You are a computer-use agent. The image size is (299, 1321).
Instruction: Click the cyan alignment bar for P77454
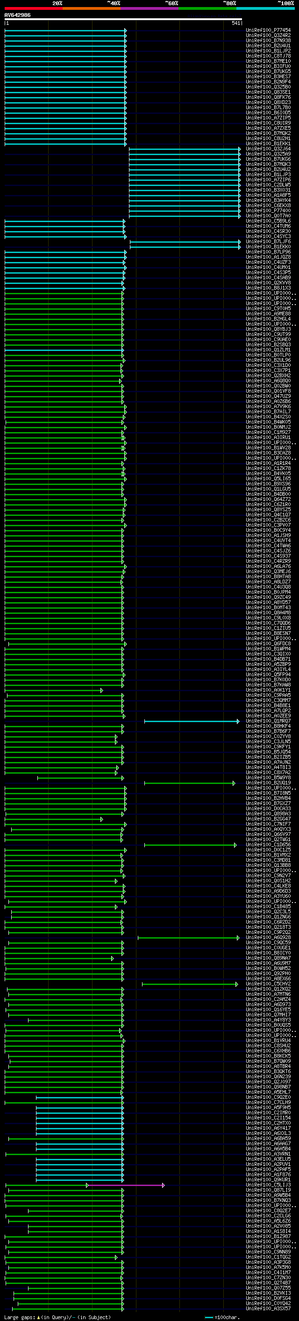pos(65,30)
